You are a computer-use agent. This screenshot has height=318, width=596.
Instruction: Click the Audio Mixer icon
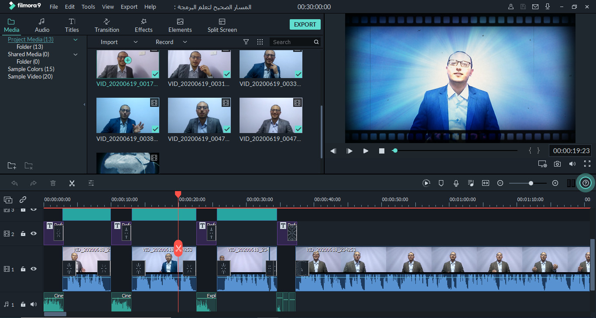click(471, 183)
